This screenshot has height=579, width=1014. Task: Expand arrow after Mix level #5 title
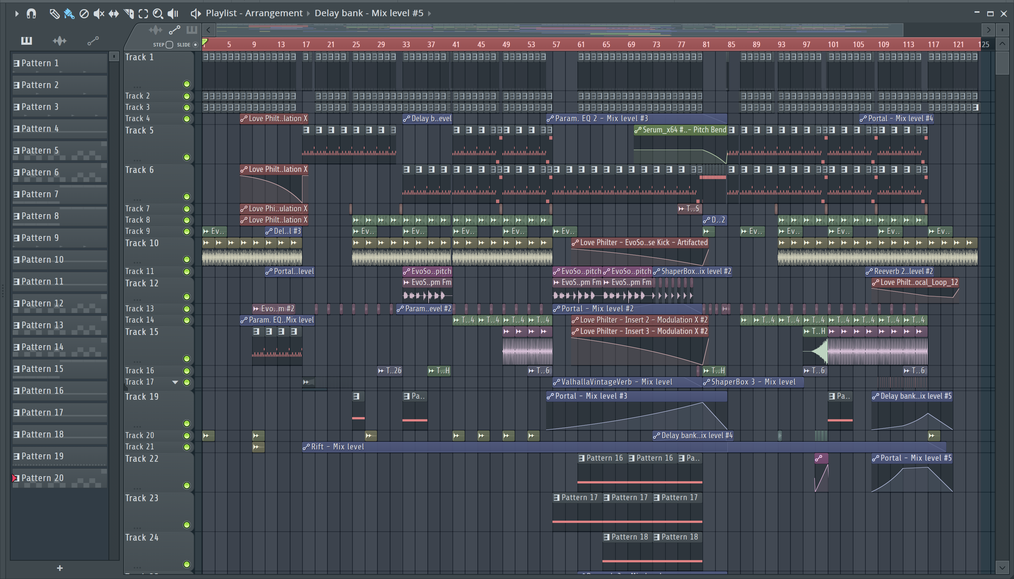tap(430, 13)
